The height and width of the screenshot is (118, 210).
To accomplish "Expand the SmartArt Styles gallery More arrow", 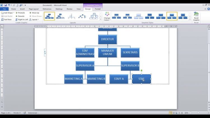I will pos(190,19).
